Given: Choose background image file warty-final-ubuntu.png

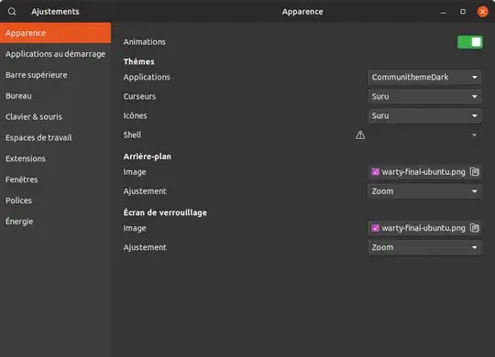Looking at the screenshot, I should (425, 172).
